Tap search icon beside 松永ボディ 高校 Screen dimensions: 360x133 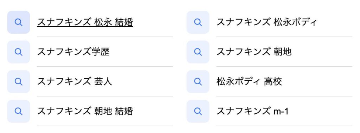[x=198, y=81]
